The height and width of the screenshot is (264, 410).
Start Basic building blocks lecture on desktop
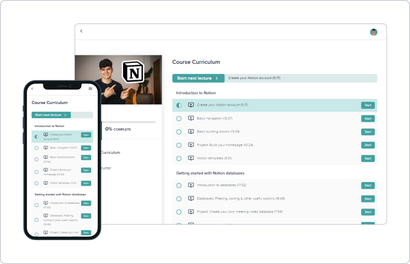368,132
